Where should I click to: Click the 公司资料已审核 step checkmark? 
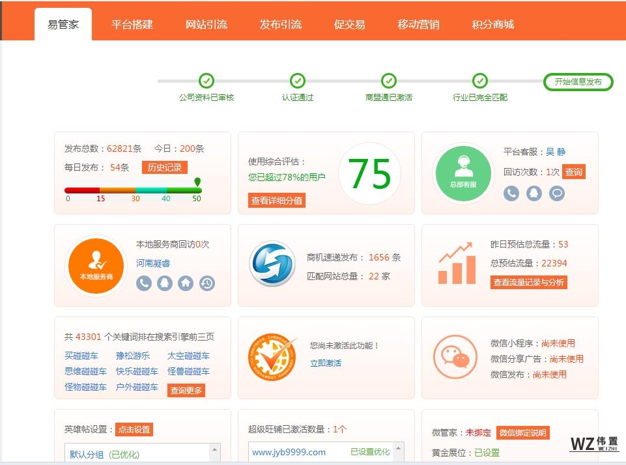pyautogui.click(x=206, y=81)
